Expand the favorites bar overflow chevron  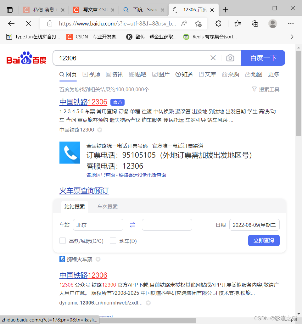[x=292, y=37]
